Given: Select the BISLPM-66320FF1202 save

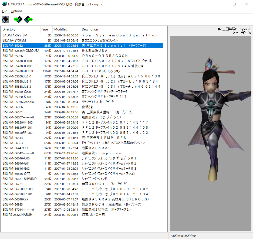Looking at the screenshot, I should (x=82, y=133).
